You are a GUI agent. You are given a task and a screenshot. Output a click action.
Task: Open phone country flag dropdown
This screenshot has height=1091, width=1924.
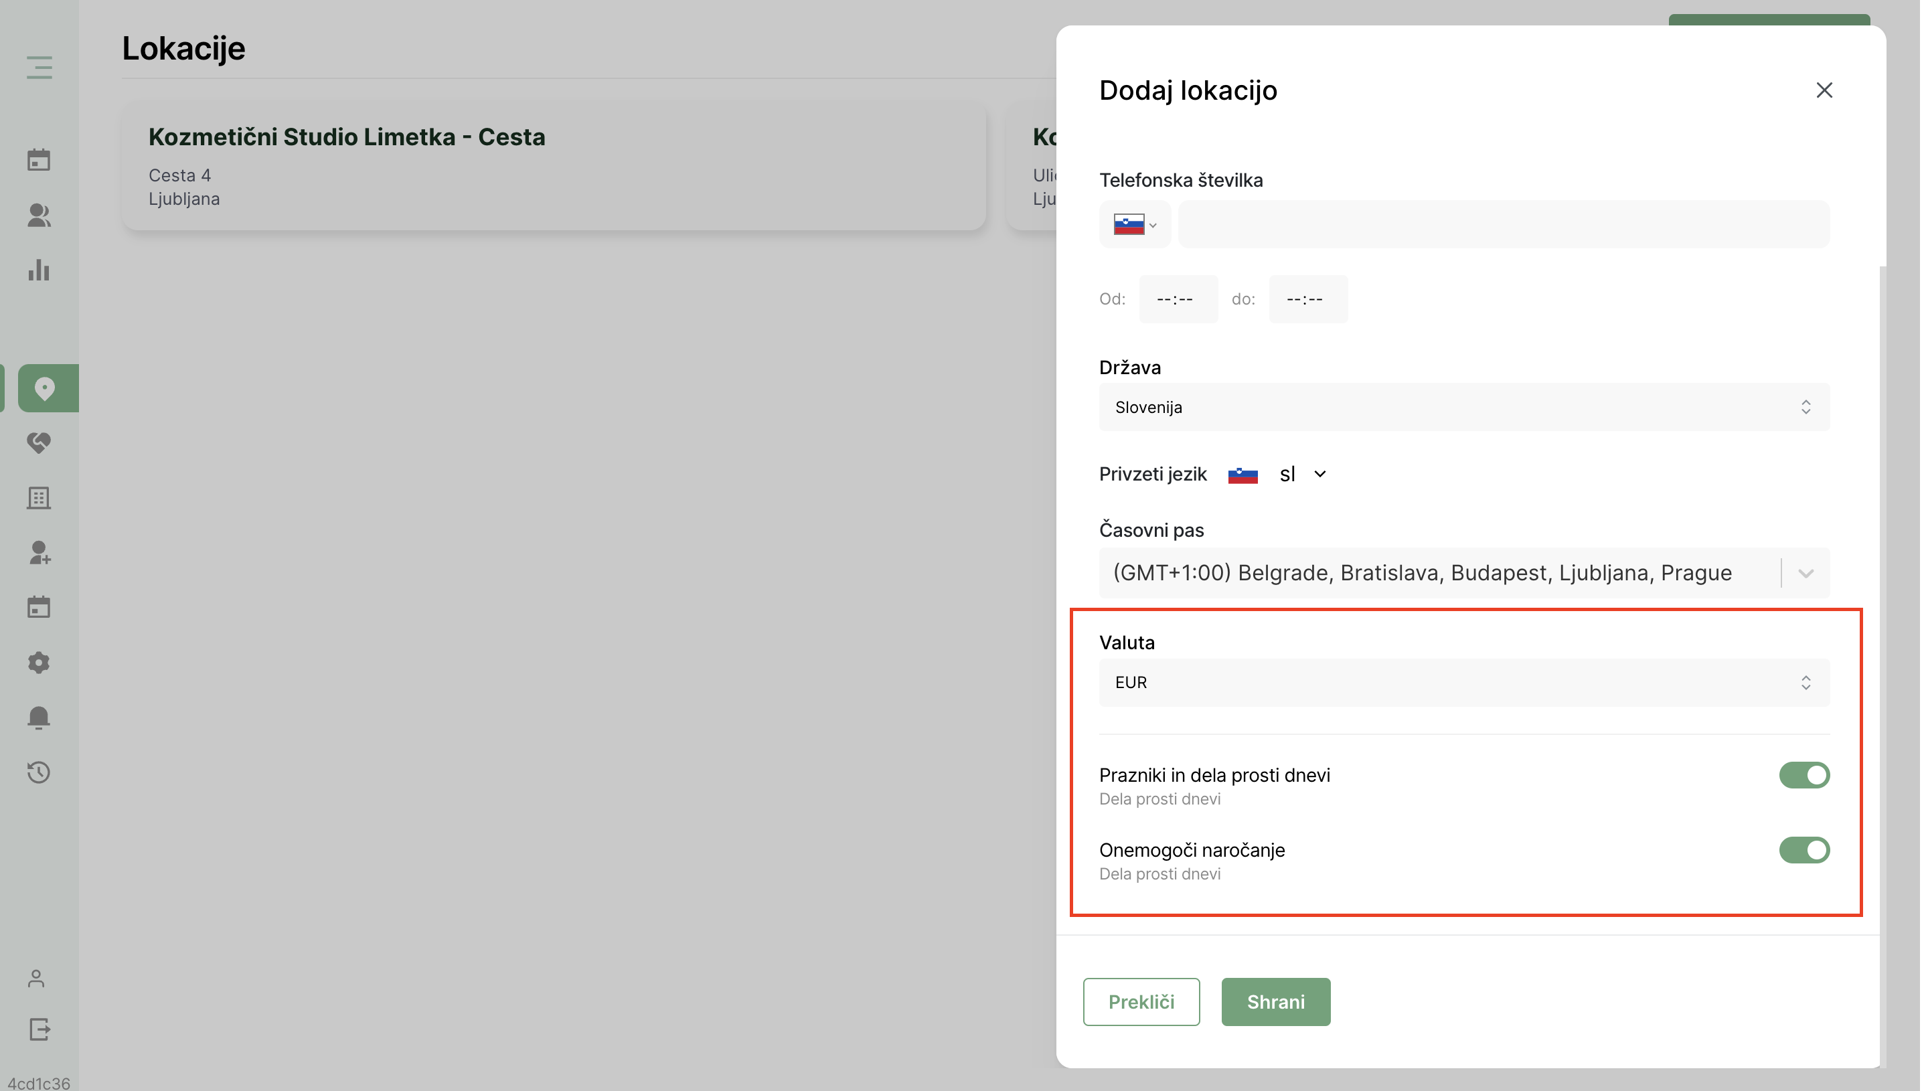pos(1135,224)
